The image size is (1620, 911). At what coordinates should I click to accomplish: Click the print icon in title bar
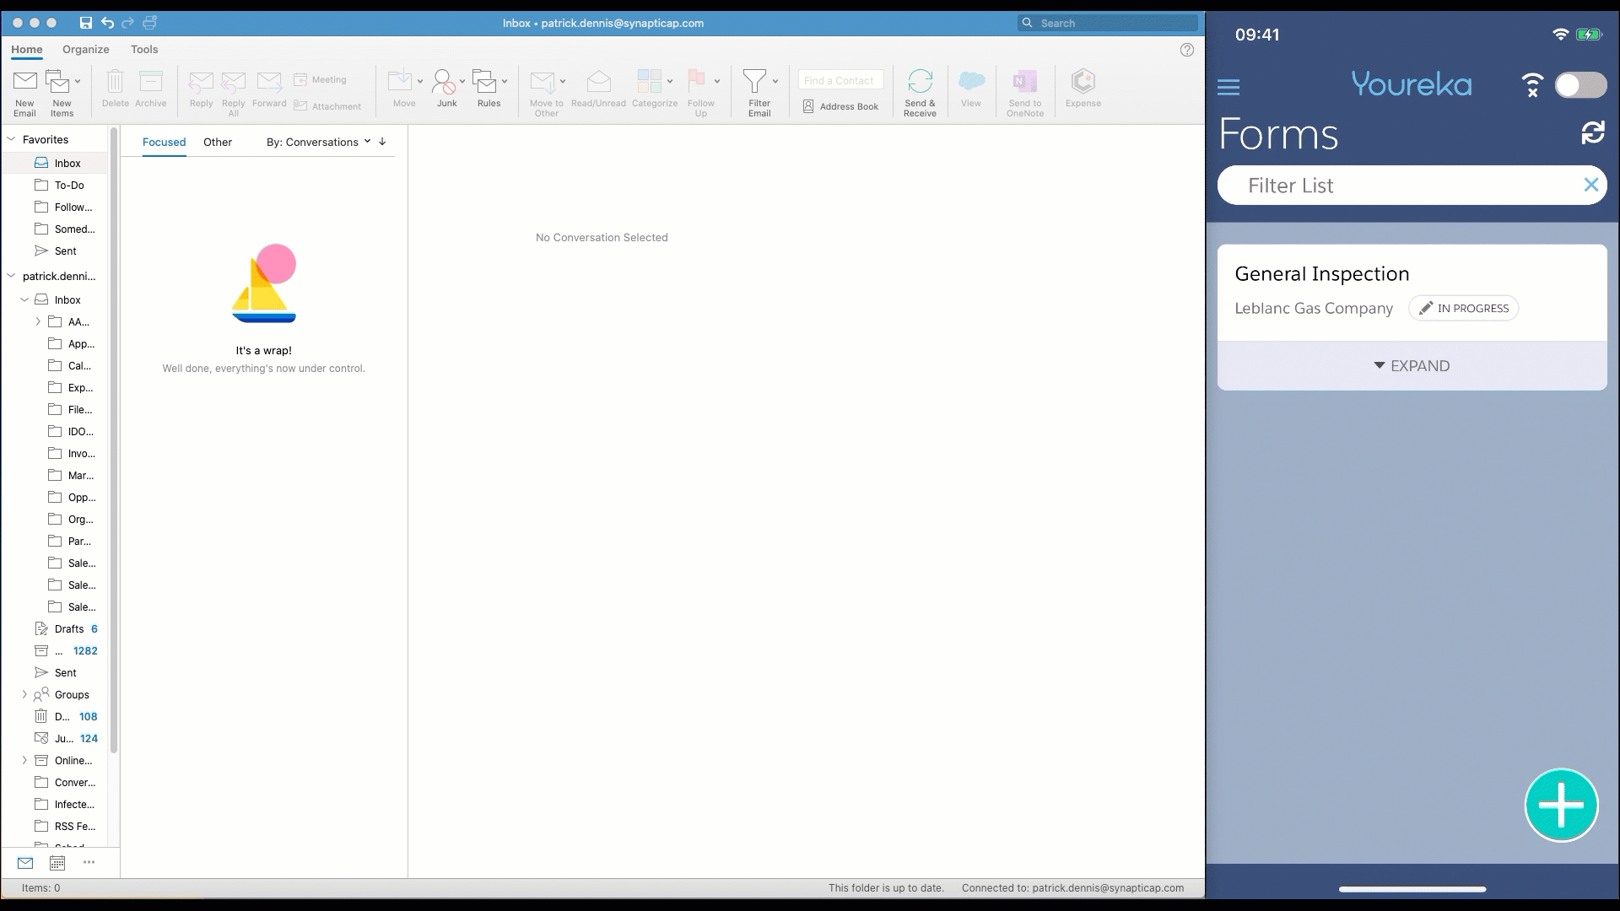pos(150,23)
